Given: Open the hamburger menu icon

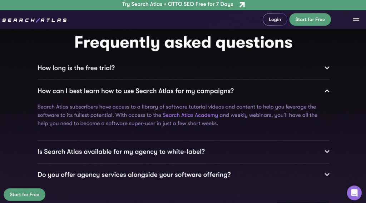Looking at the screenshot, I should (x=356, y=20).
